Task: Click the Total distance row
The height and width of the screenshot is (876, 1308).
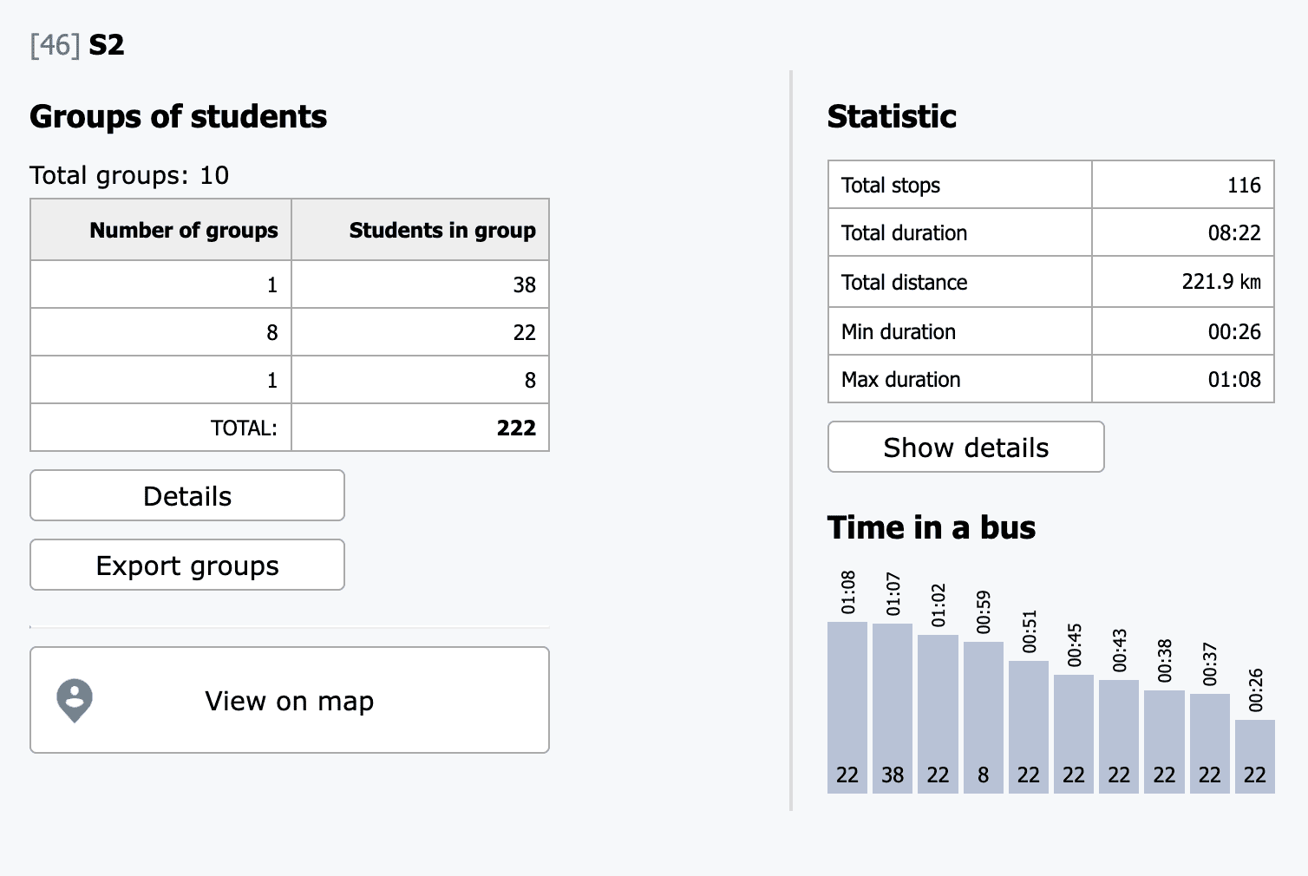Action: (x=1050, y=282)
